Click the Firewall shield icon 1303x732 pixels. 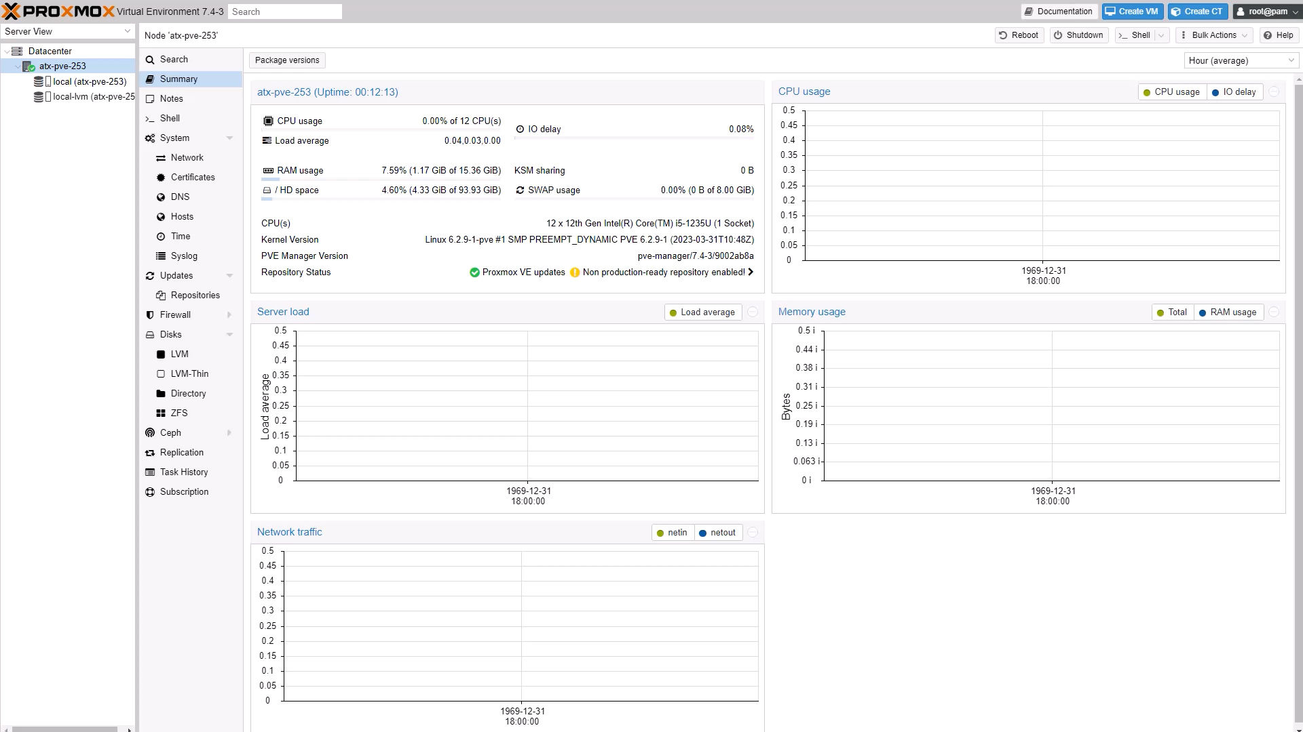pos(150,314)
